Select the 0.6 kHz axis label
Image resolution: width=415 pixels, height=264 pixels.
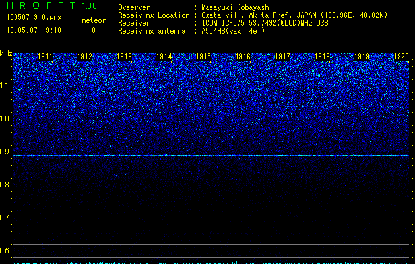6,251
